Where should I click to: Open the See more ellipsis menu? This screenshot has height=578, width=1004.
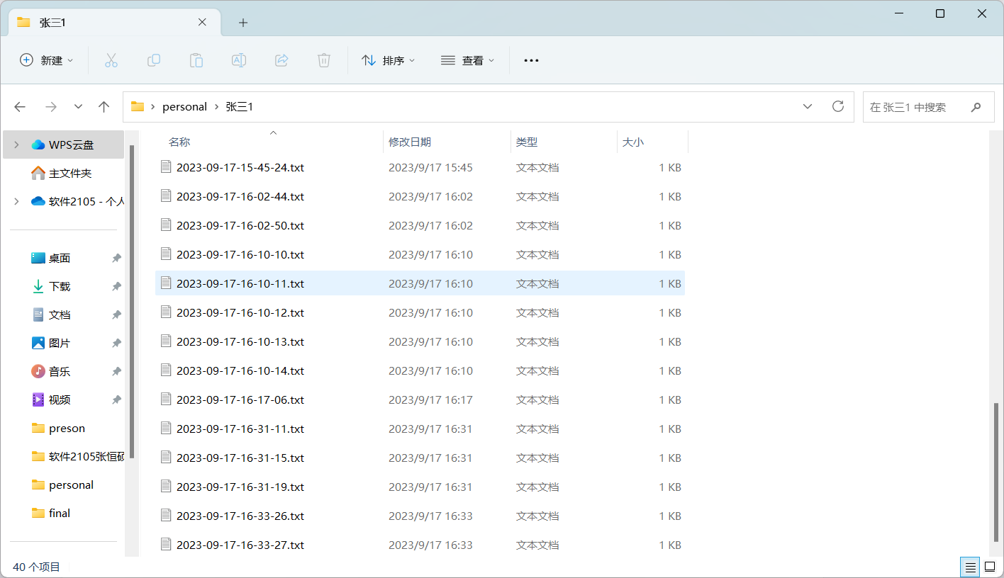(x=531, y=61)
